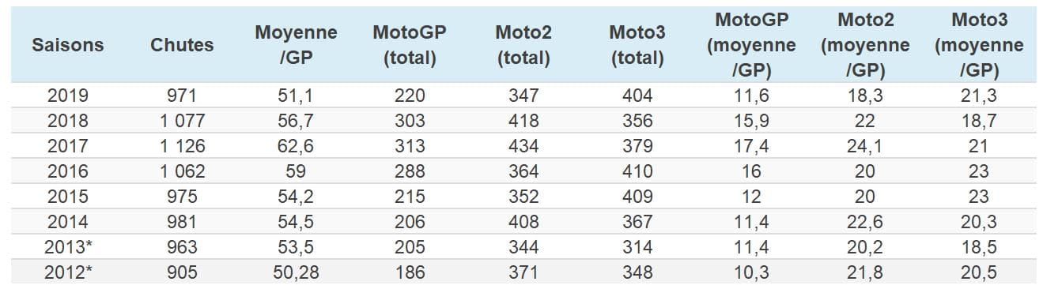Select the Chutes column header
1043x289 pixels.
[x=182, y=45]
